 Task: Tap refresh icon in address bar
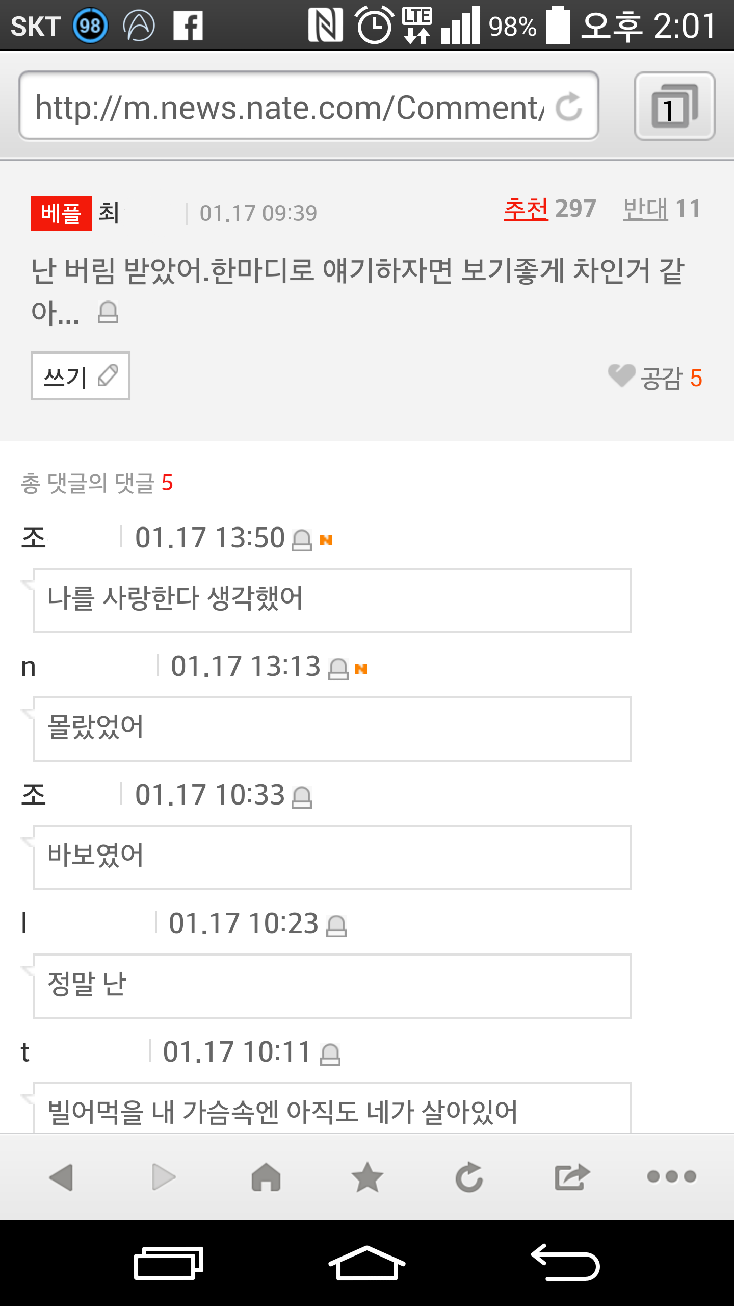coord(569,106)
